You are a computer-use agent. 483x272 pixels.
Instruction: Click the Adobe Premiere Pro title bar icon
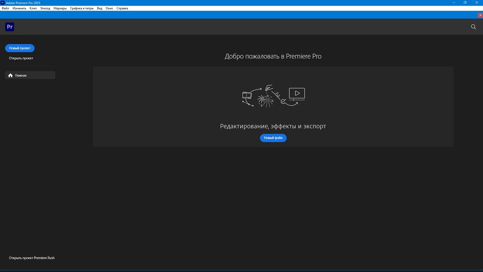coord(3,3)
